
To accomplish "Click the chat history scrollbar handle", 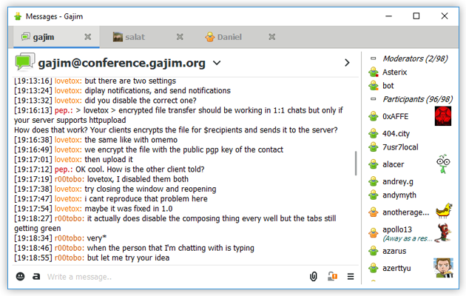I will 356,164.
